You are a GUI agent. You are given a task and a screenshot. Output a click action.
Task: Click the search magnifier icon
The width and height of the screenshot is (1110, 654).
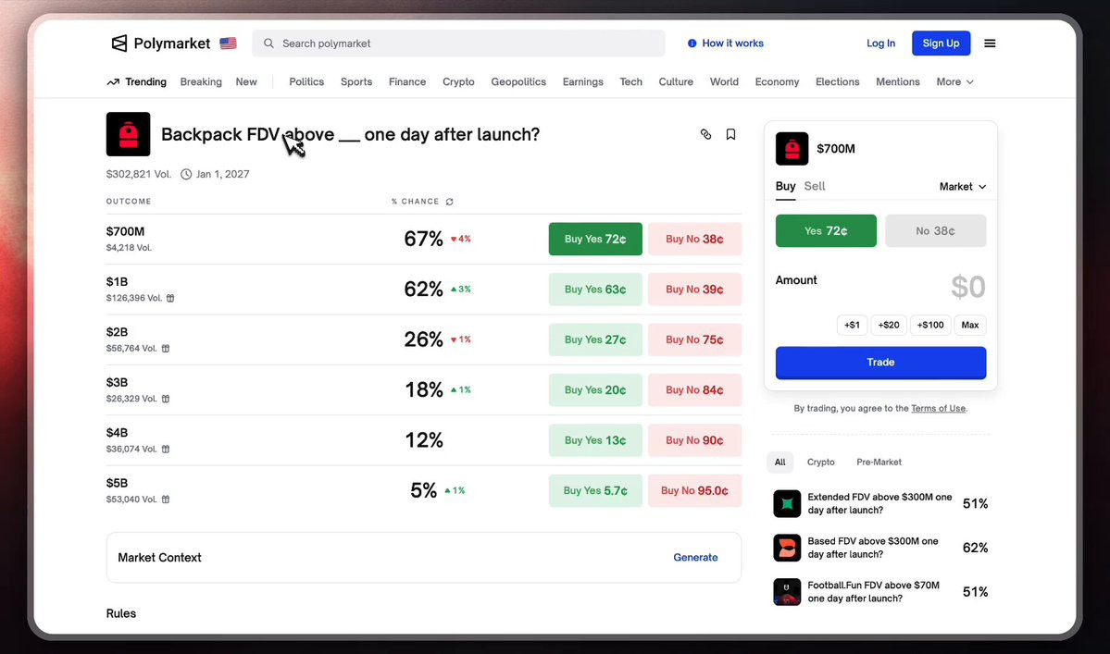tap(269, 43)
